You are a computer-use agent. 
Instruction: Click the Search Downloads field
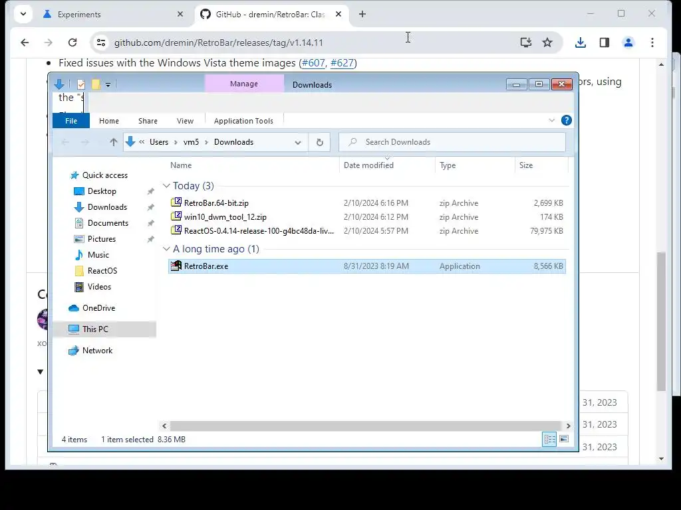(452, 142)
